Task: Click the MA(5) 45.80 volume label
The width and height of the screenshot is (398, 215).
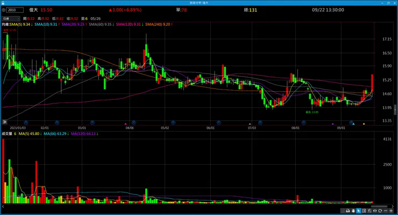Action: click(30, 134)
